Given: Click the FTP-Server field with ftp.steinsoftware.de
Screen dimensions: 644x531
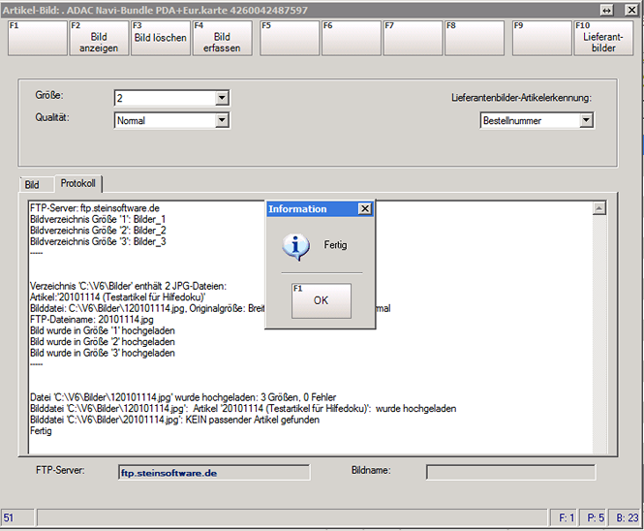Looking at the screenshot, I should click(x=213, y=473).
